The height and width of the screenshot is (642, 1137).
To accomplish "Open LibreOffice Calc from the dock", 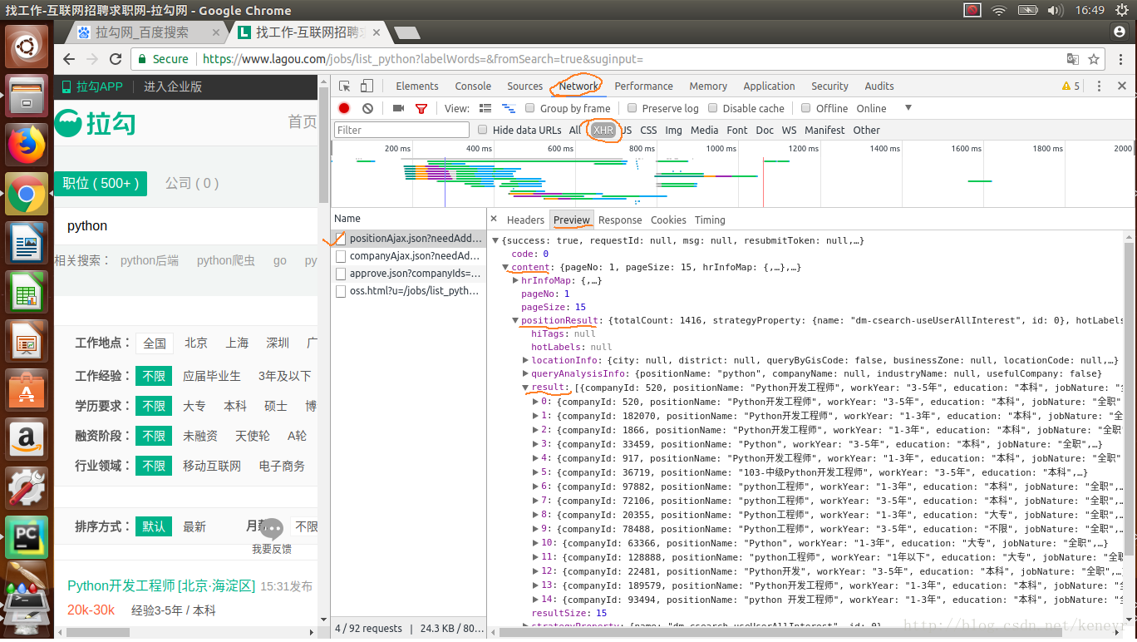I will click(27, 293).
